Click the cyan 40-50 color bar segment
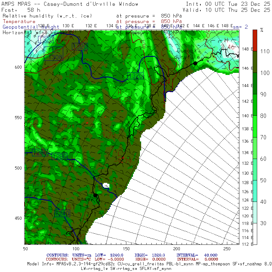Screen dimensions: 272x272 [x=255, y=191]
